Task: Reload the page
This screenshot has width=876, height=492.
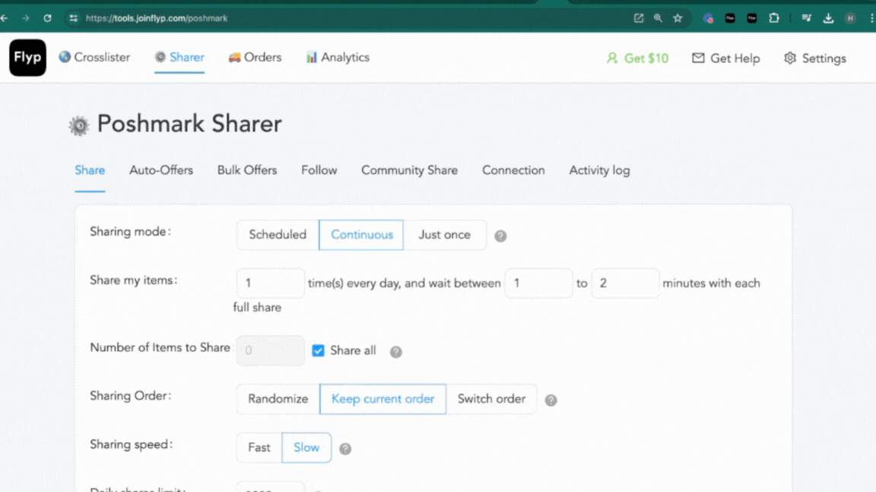Action: 47,18
